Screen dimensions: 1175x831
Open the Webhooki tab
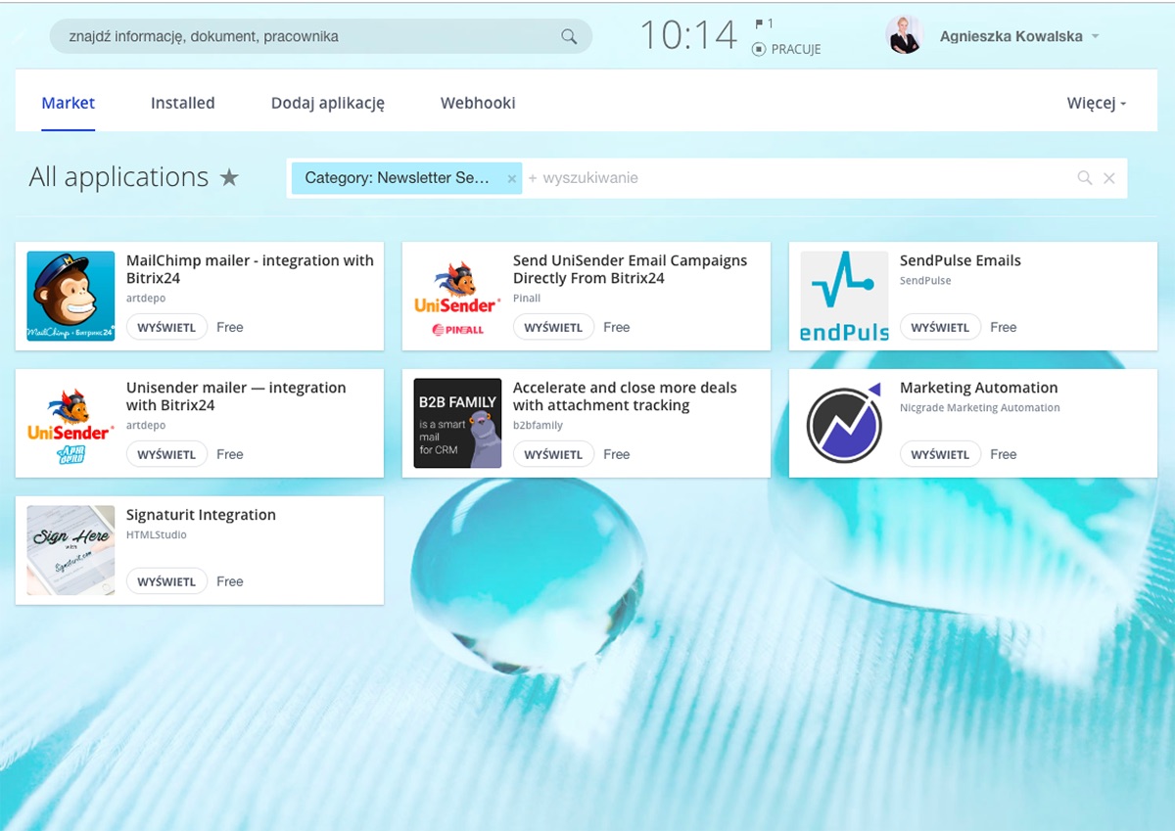(478, 103)
